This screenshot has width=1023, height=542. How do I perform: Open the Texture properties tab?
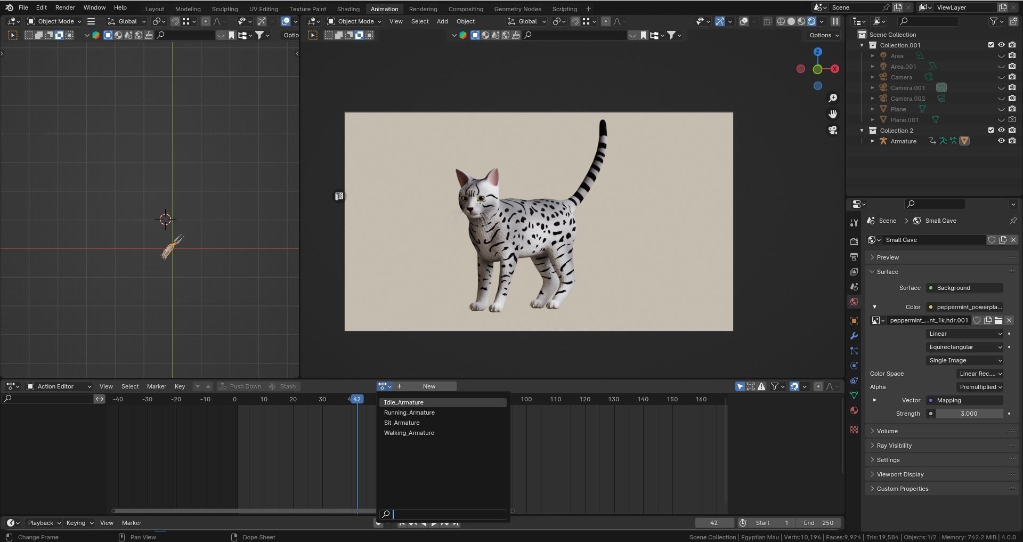coord(854,430)
